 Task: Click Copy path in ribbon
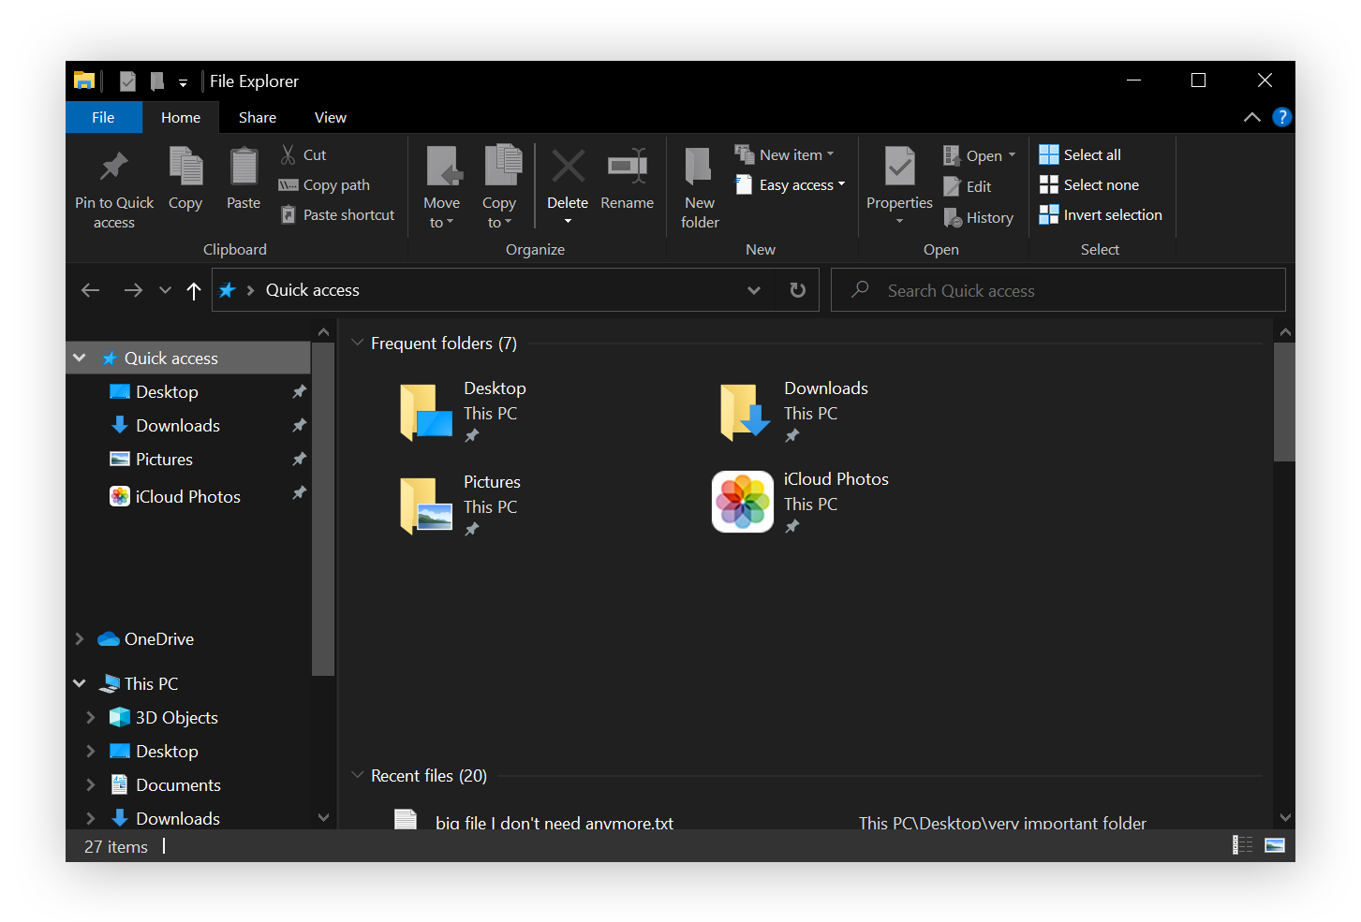324,185
